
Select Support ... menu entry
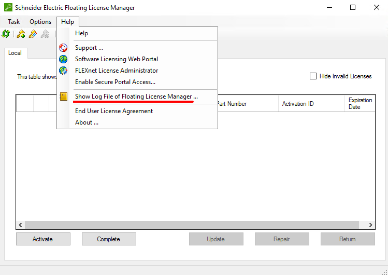pos(137,48)
